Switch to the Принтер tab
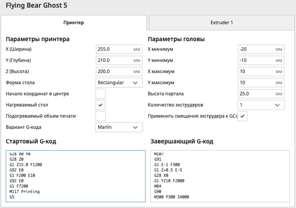Viewport: 296px width, 208px height. [74, 23]
